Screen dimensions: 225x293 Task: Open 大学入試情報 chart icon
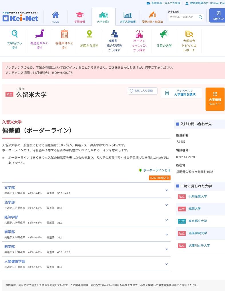point(128,15)
